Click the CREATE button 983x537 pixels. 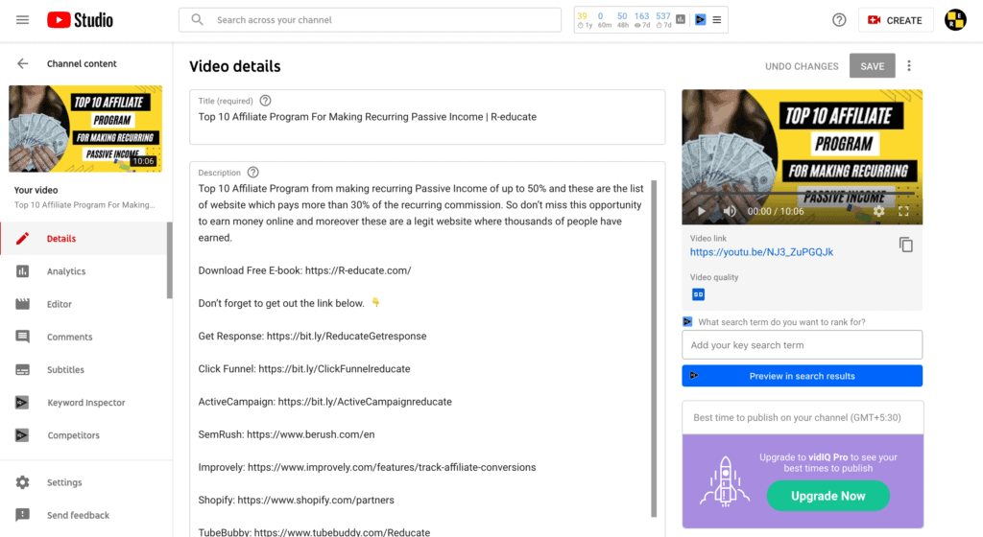point(896,20)
